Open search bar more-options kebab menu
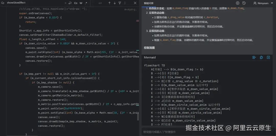 point(125,3)
